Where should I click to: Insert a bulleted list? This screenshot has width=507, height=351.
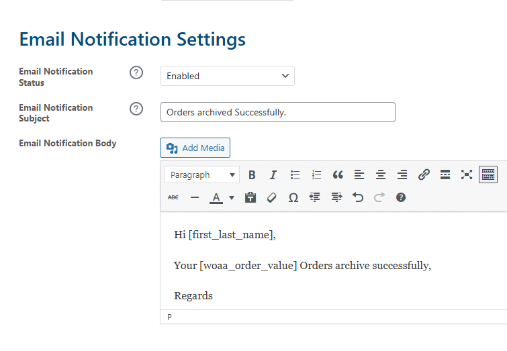(295, 175)
